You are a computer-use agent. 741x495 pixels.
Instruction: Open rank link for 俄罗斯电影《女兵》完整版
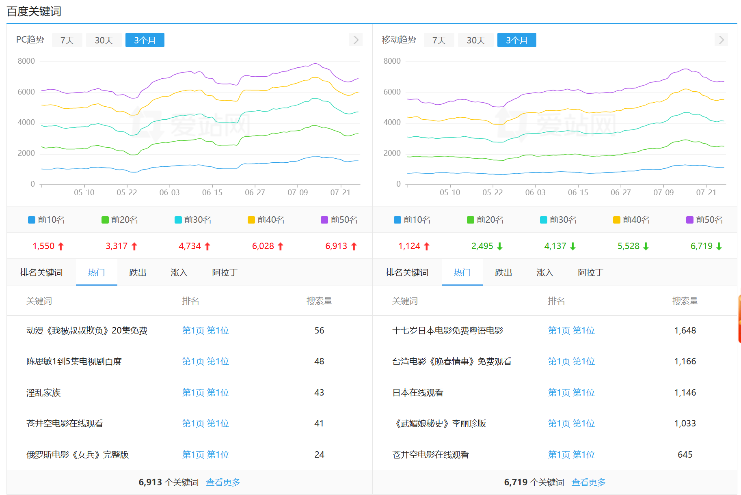[x=205, y=455]
